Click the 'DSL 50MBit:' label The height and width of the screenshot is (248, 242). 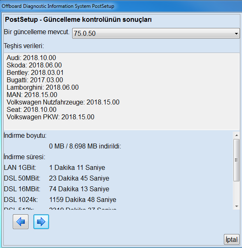coord(22,178)
